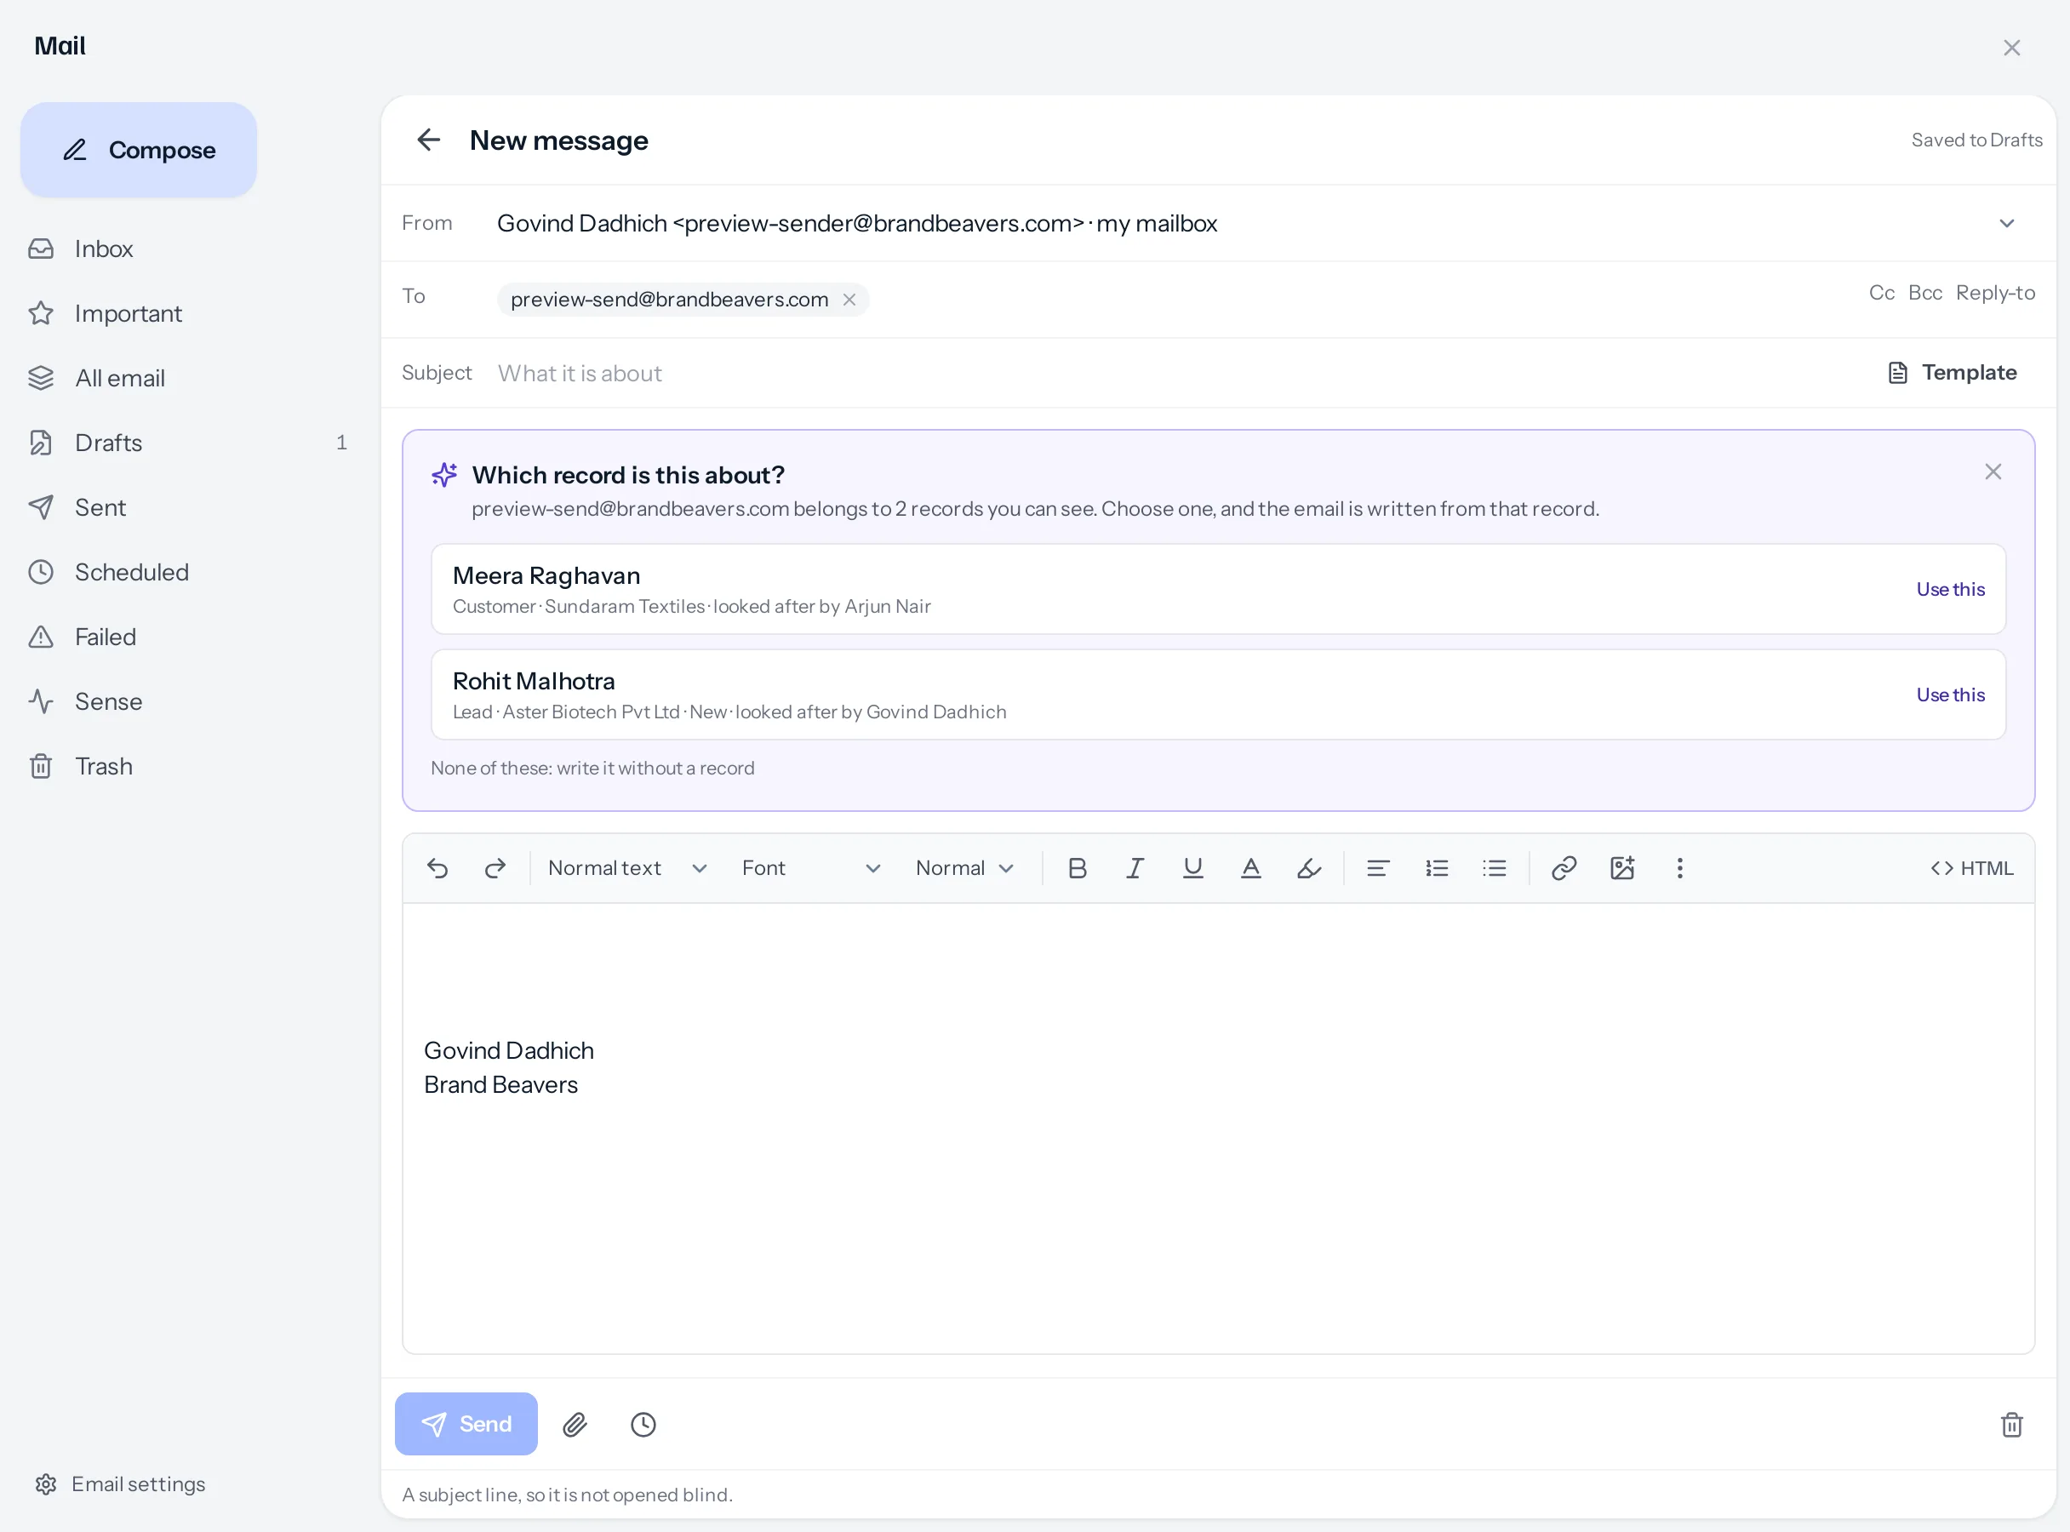Add a Cc field
2070x1532 pixels.
point(1882,293)
